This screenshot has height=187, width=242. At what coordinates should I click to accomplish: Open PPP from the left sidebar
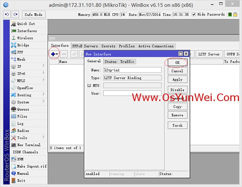[29, 52]
